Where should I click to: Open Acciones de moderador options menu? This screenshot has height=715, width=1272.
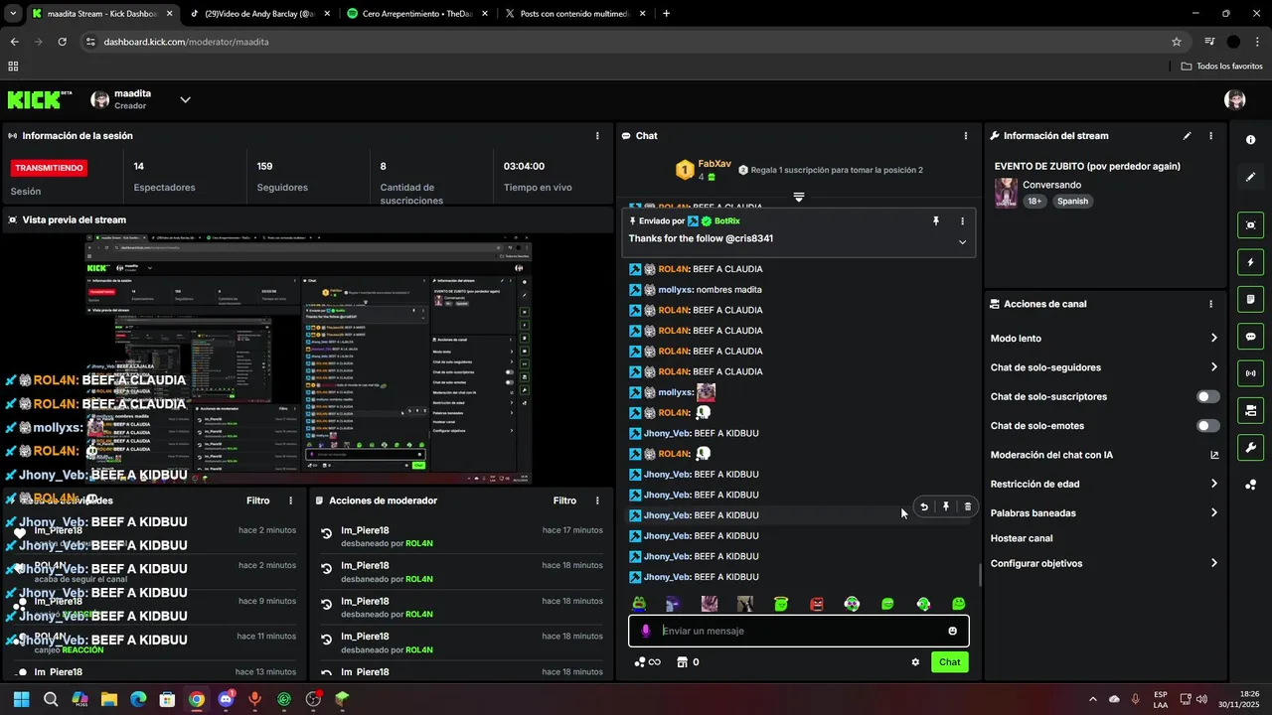point(597,500)
